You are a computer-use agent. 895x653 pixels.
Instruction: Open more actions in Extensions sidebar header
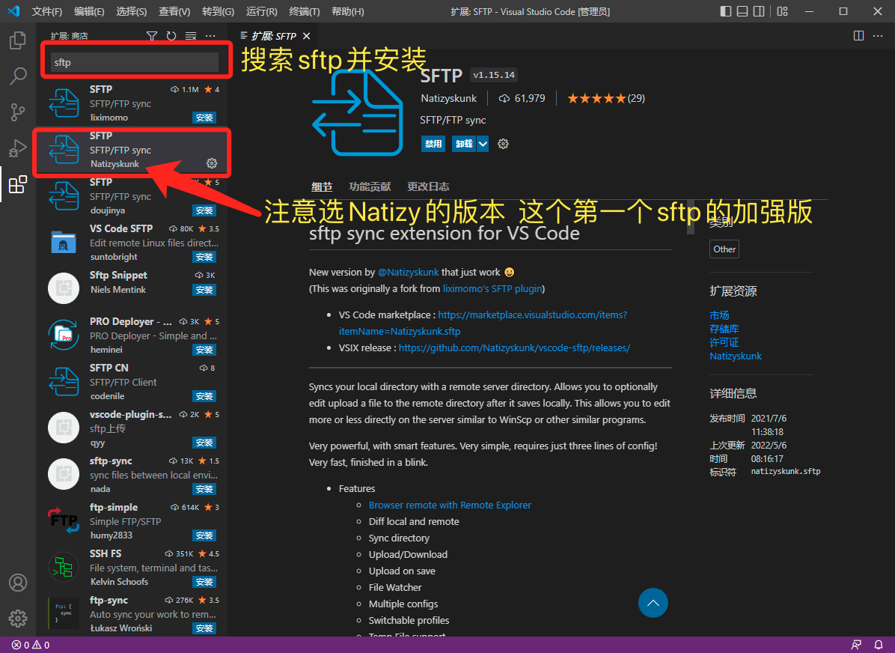tap(210, 36)
